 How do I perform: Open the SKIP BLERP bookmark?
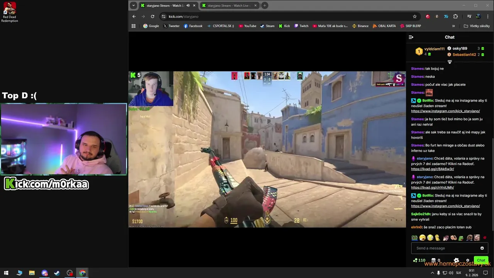pyautogui.click(x=410, y=26)
